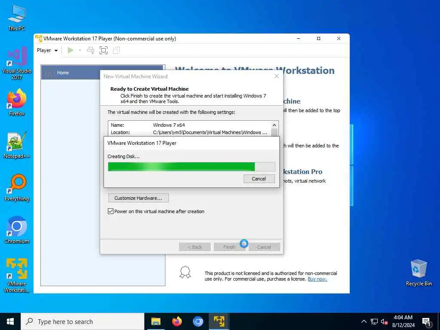Screen dimensions: 440x330
Task: Click the Finish button in wizard
Action: 229,247
